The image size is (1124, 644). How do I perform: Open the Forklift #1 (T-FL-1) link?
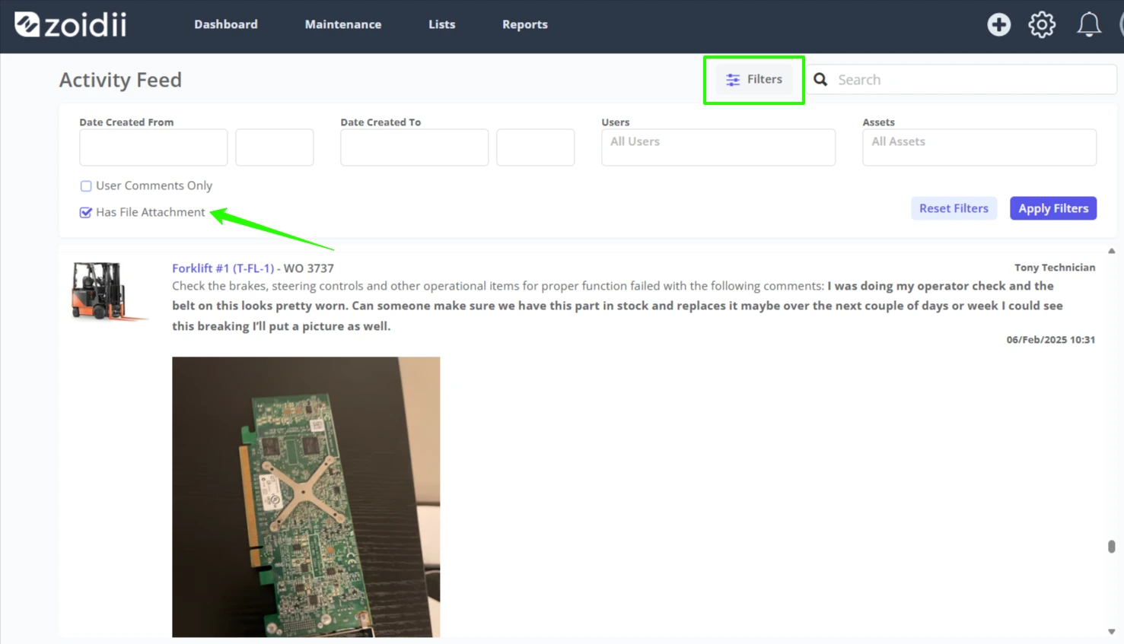coord(223,268)
